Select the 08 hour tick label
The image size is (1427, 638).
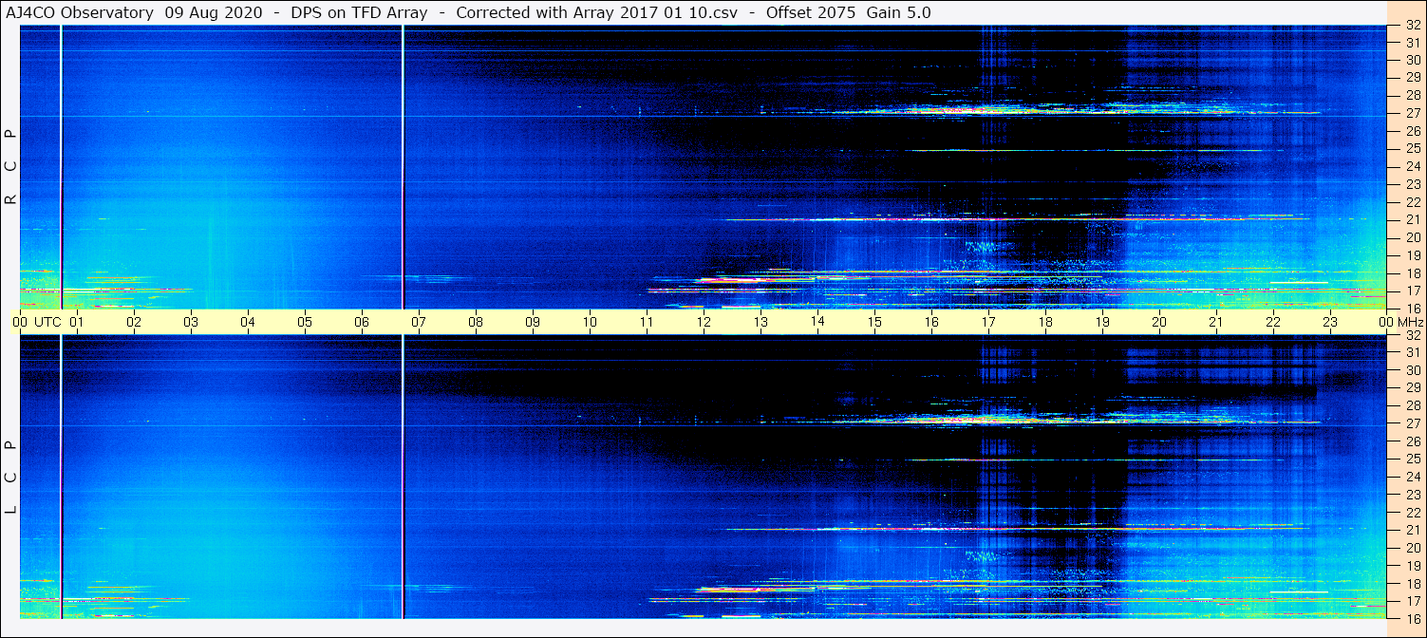point(476,322)
